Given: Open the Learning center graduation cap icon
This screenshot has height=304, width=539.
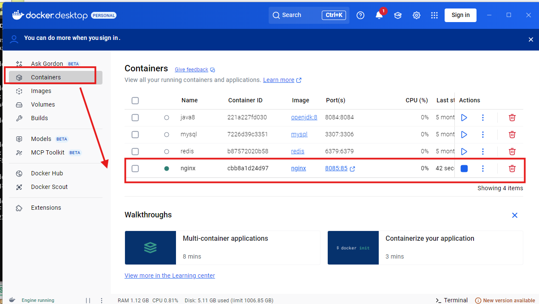Looking at the screenshot, I should coord(398,15).
